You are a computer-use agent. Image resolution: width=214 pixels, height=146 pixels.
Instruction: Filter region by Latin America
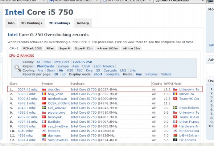pos(104,66)
